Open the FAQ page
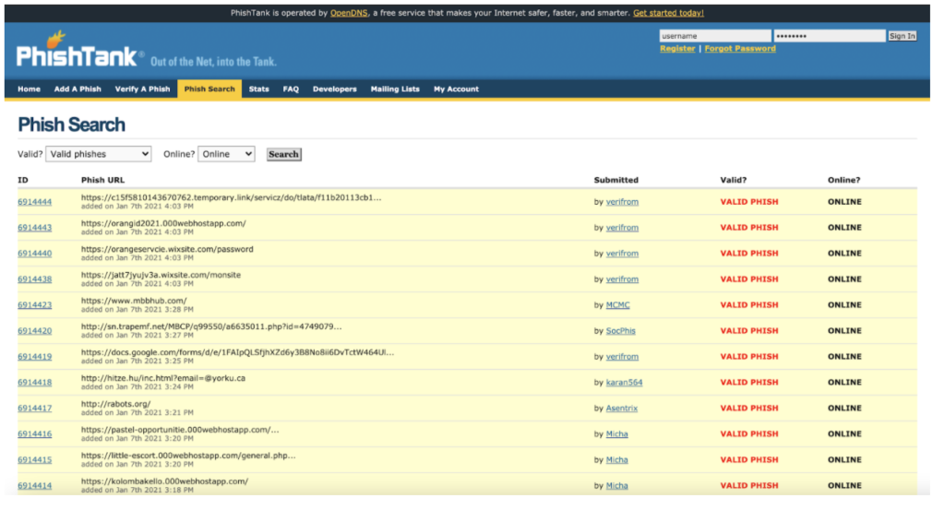Screen dimensions: 945x510 [x=291, y=89]
